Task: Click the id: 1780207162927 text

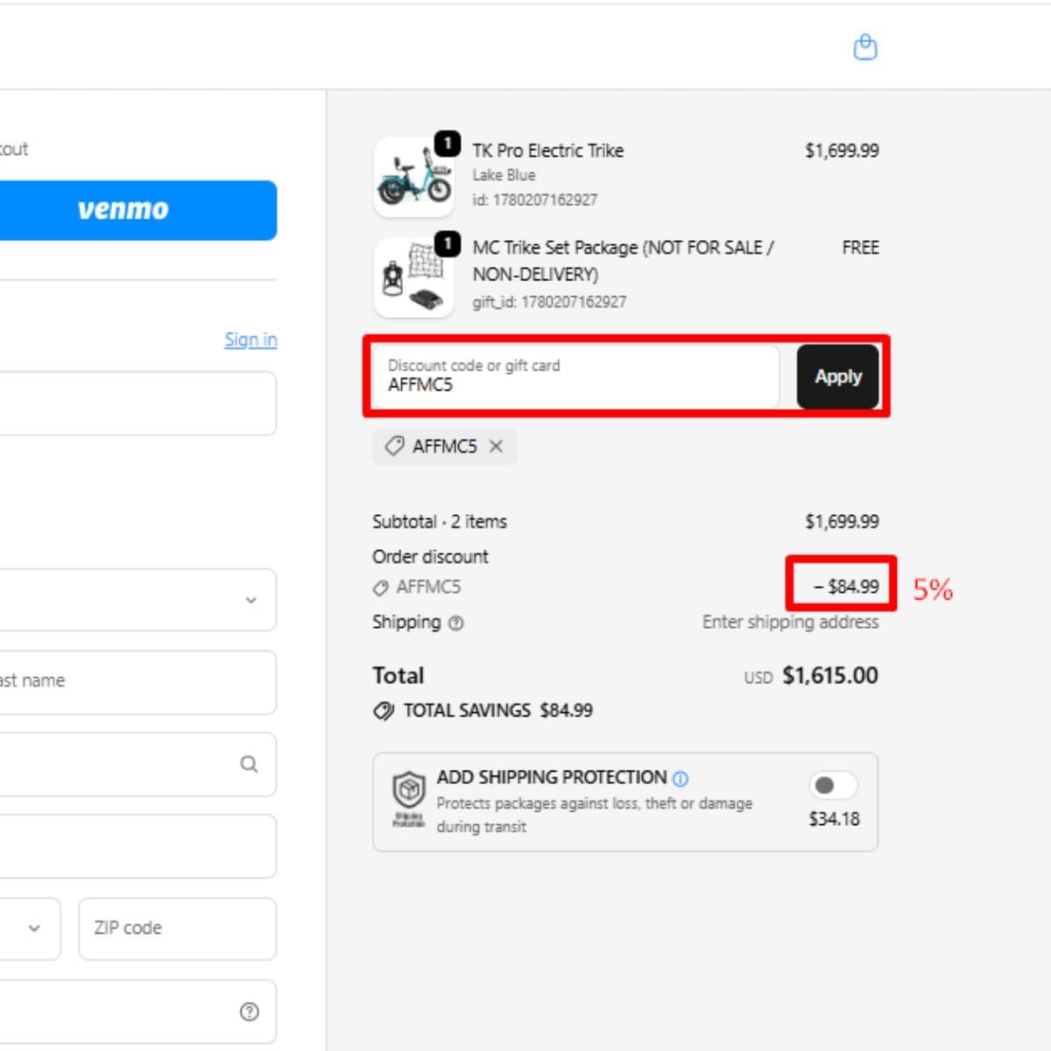Action: coord(535,200)
